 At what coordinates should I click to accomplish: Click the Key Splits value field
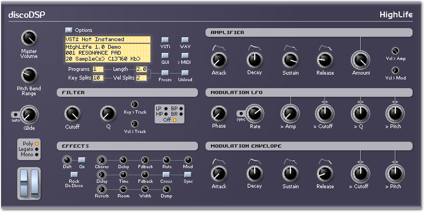tap(98, 78)
